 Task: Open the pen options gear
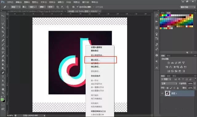(x=73, y=7)
